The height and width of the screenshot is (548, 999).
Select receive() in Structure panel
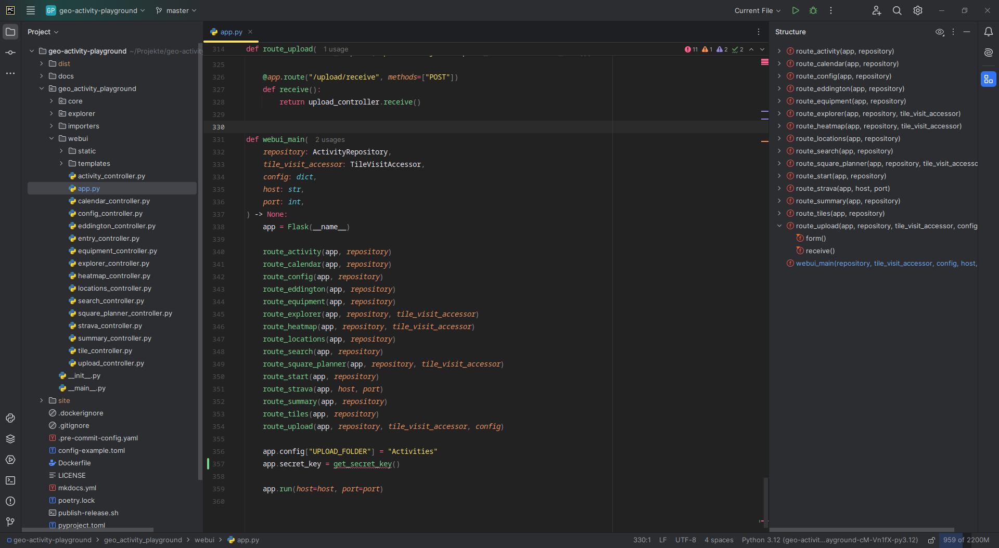(820, 251)
